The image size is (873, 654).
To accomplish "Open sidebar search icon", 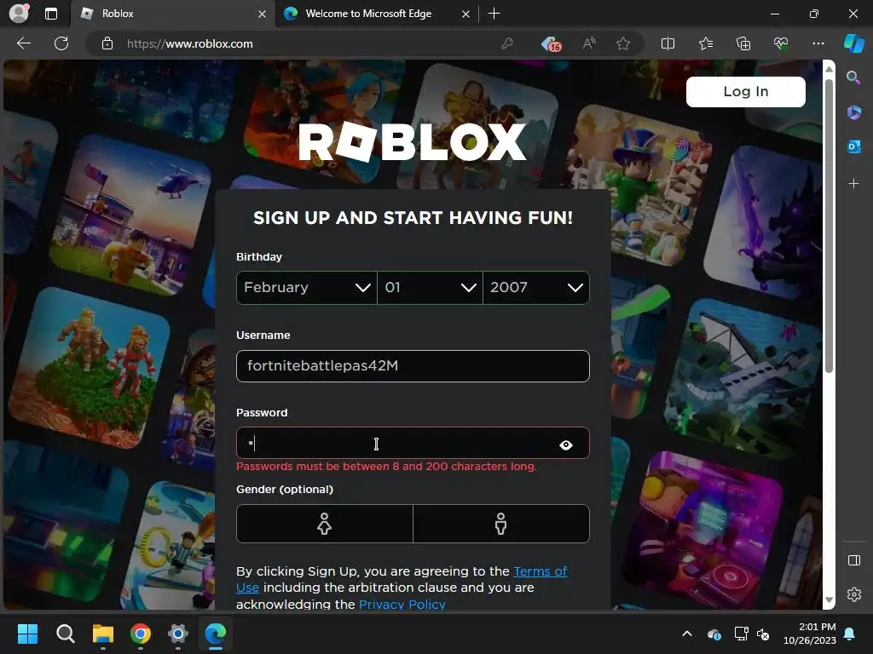I will 853,77.
